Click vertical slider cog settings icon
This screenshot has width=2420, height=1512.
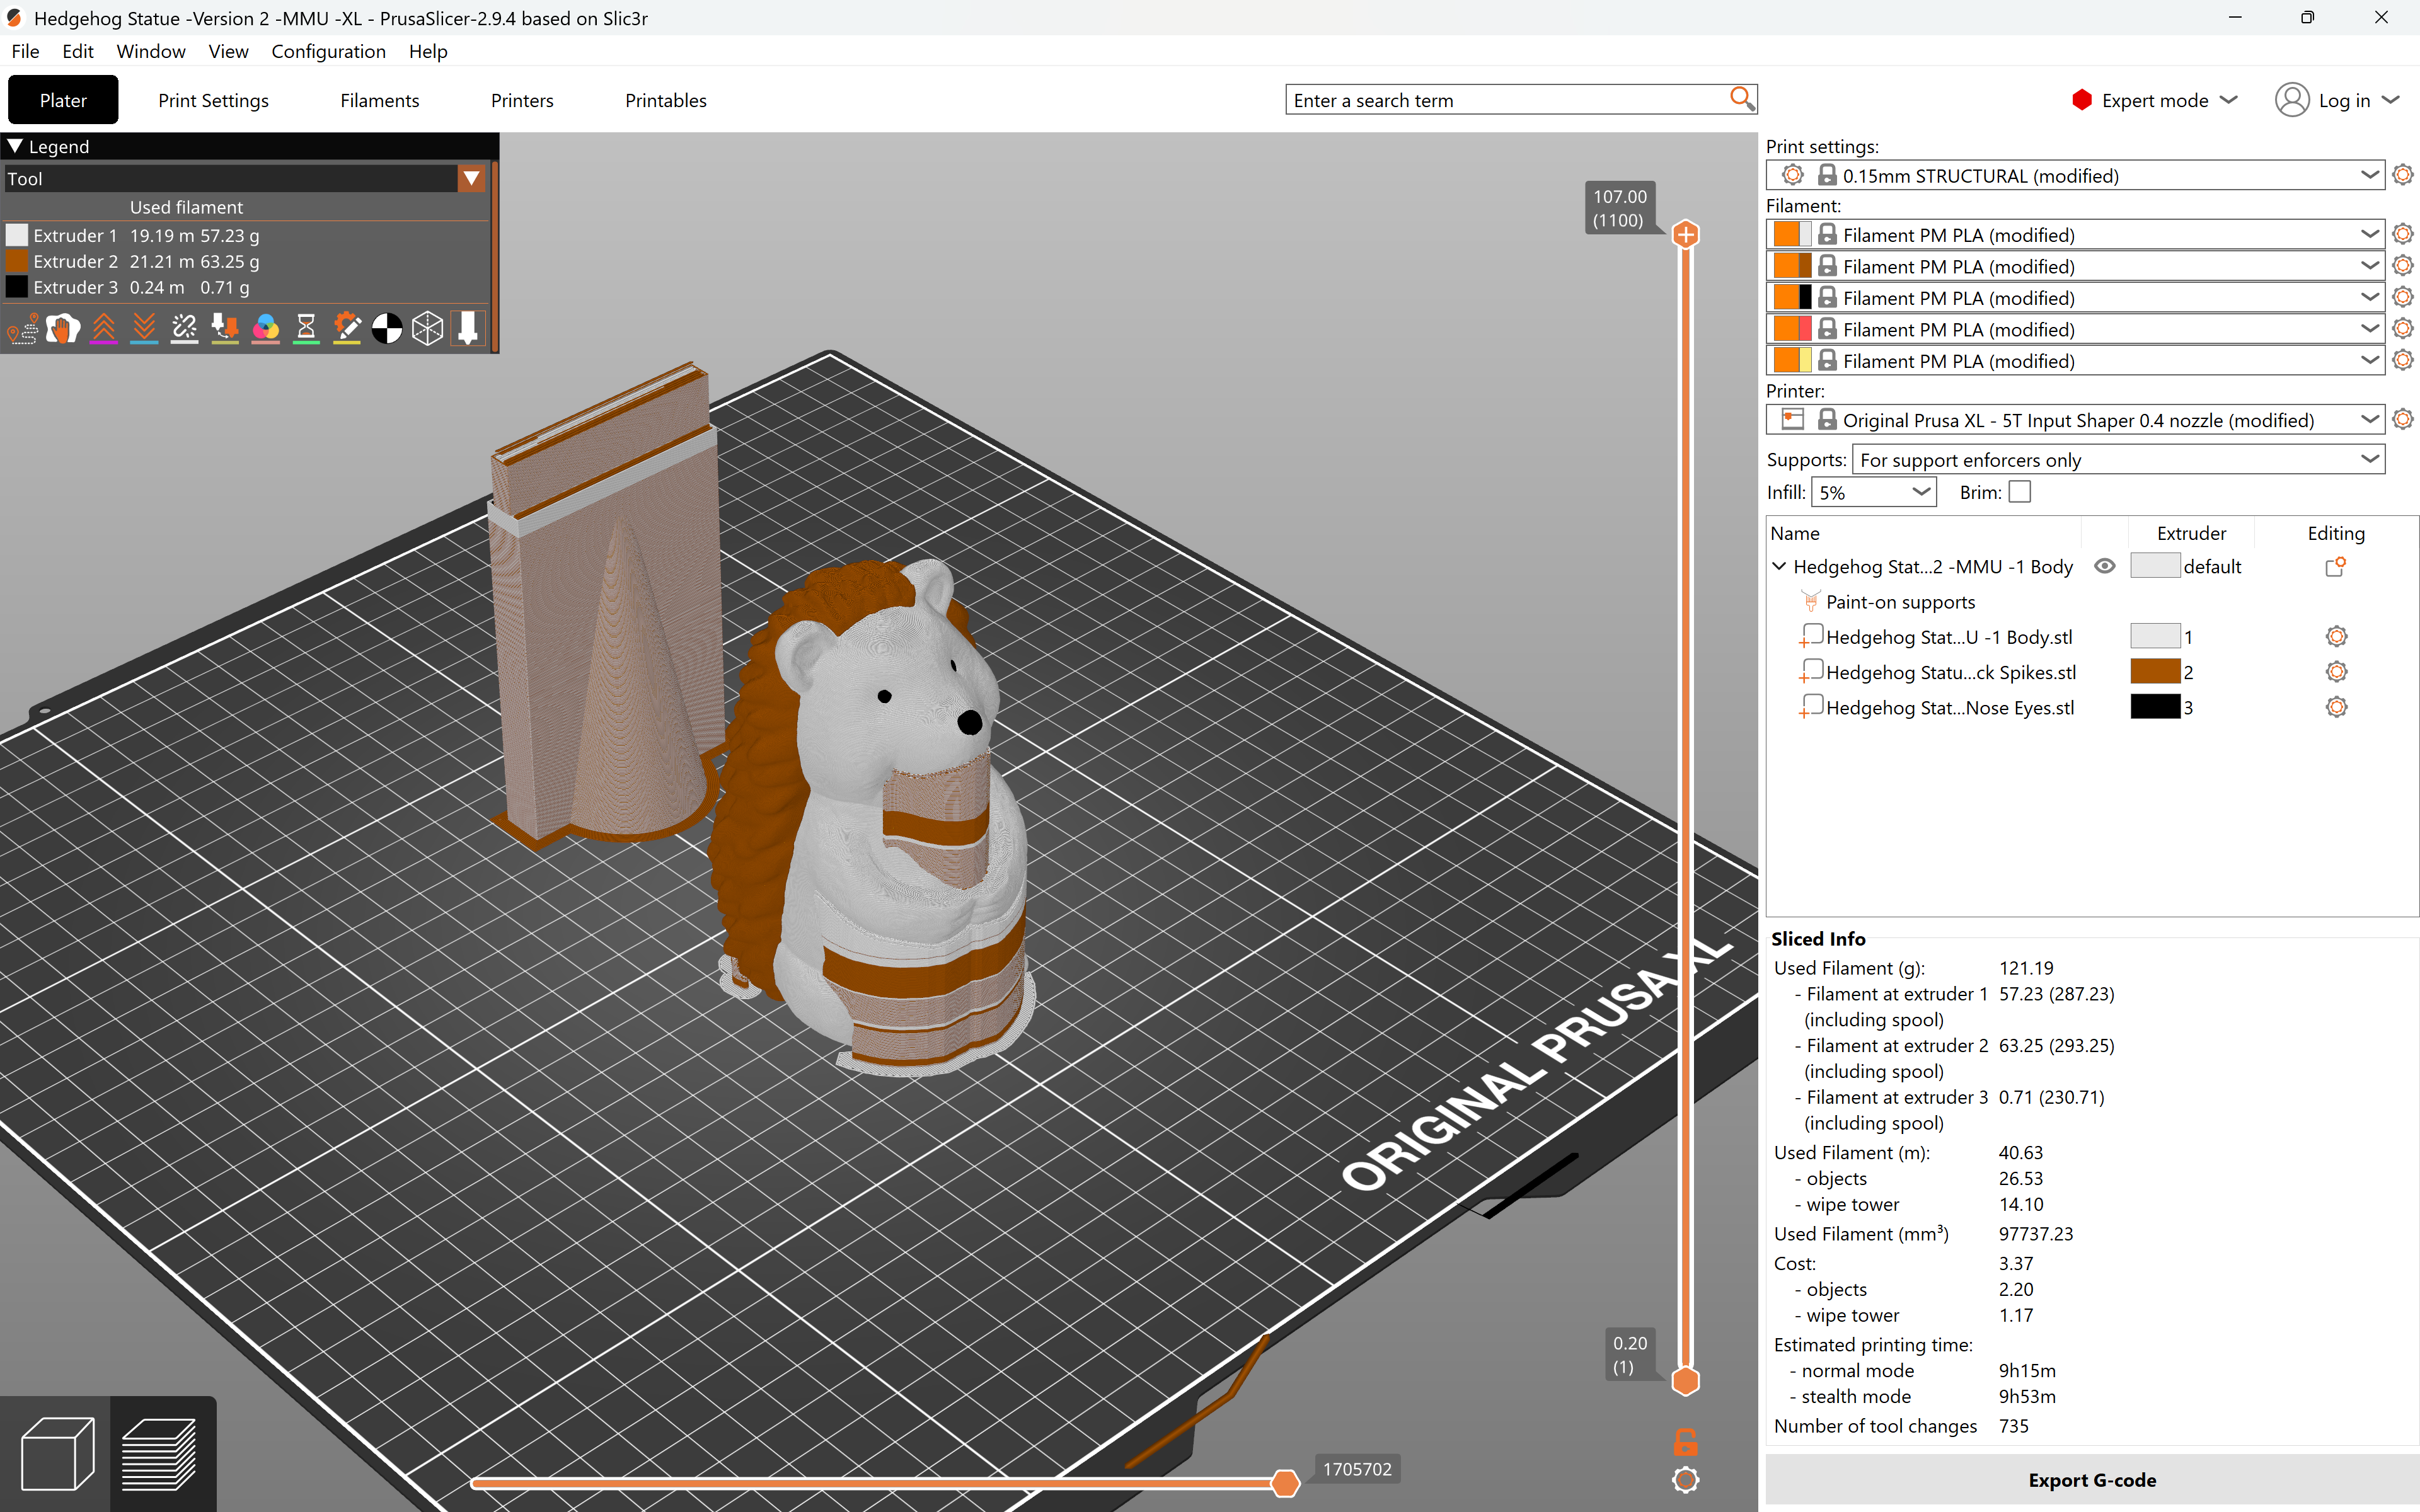point(1685,1480)
